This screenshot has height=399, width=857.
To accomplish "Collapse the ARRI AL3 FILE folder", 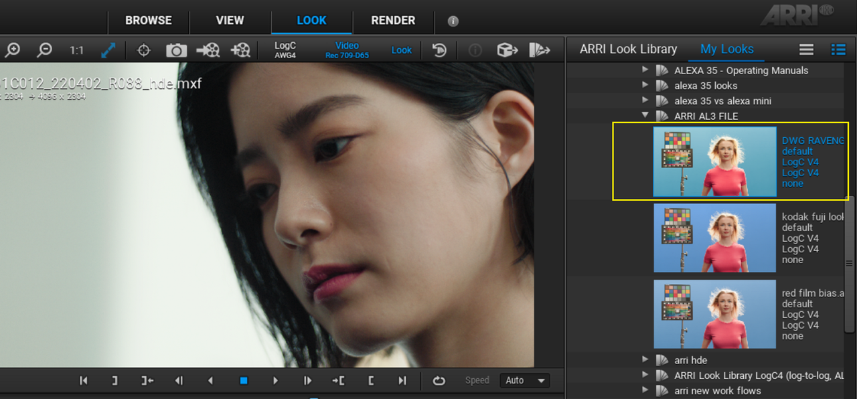I will point(645,115).
